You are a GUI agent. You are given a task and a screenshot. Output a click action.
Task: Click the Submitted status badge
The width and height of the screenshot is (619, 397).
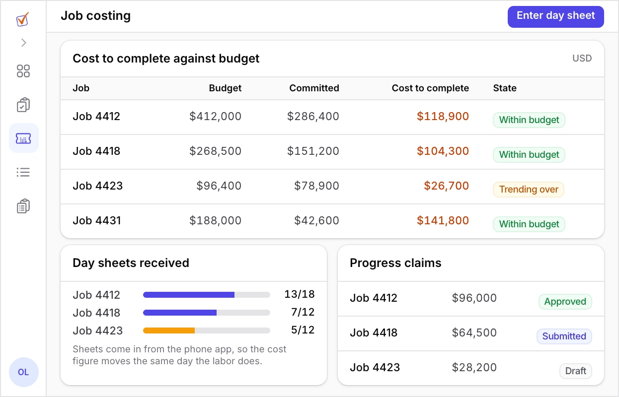point(564,336)
